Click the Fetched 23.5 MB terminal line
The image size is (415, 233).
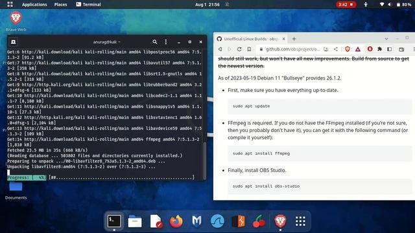pyautogui.click(x=47, y=150)
